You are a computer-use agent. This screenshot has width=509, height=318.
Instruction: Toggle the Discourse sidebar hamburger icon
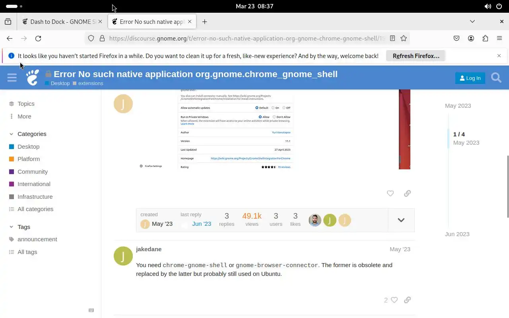coord(12,78)
